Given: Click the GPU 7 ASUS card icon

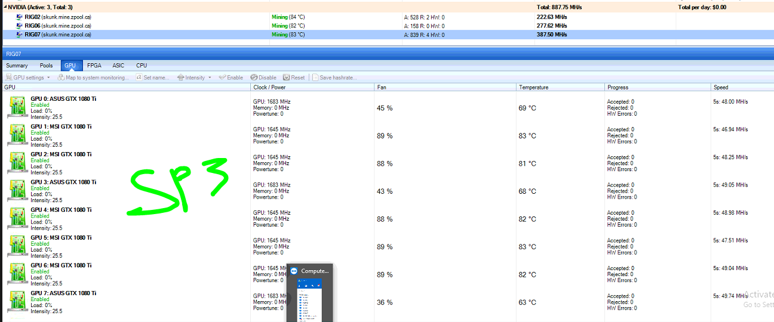Looking at the screenshot, I should (x=17, y=302).
